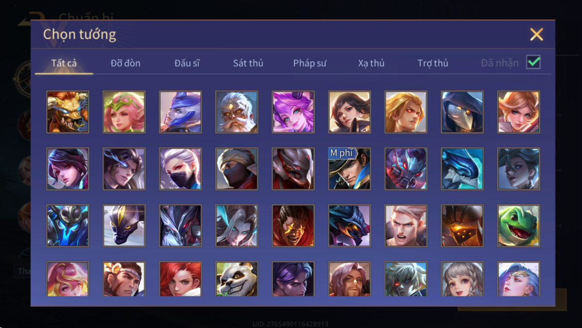
Task: Select the Tất cả tab
Action: click(x=64, y=63)
